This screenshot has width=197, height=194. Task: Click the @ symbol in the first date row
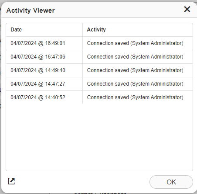(41, 43)
